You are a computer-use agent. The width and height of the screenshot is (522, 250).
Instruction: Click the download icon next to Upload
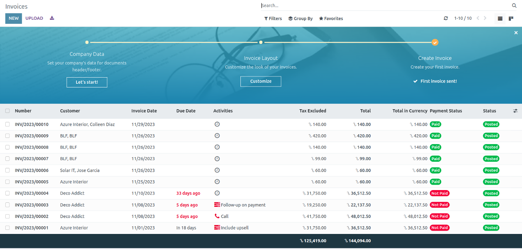(52, 18)
